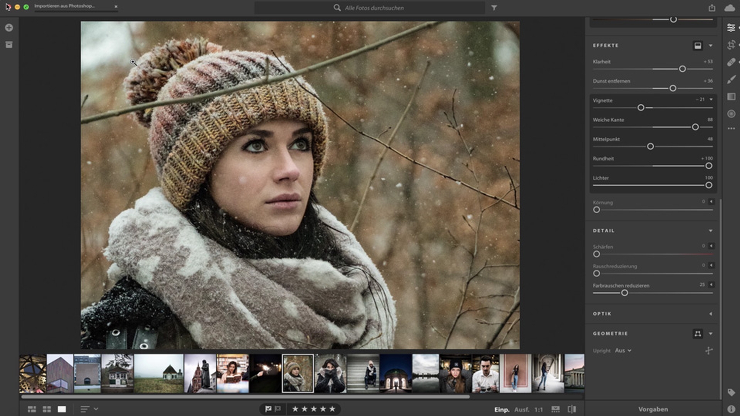Expand the Optik panel section

click(x=710, y=314)
